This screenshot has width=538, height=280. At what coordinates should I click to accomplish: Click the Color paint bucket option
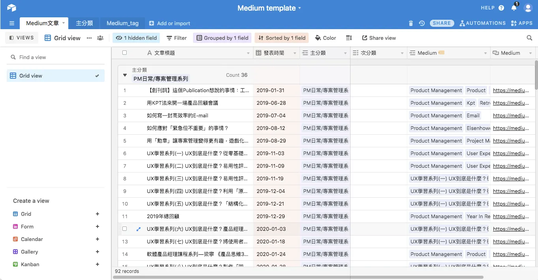click(326, 38)
